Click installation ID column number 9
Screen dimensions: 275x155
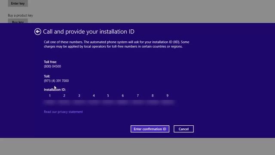click(x=167, y=96)
